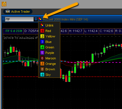This screenshot has width=122, height=109.
Task: Click the maroon swatch numbered 6
Action: click(42, 58)
